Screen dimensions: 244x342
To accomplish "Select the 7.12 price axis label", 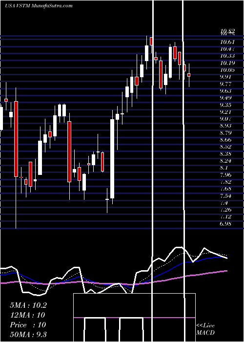I will click(226, 216).
